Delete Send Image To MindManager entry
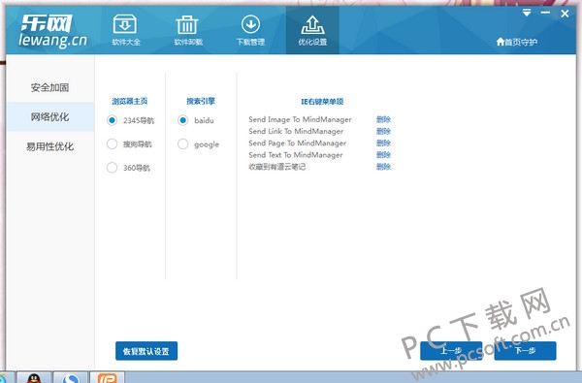 383,119
